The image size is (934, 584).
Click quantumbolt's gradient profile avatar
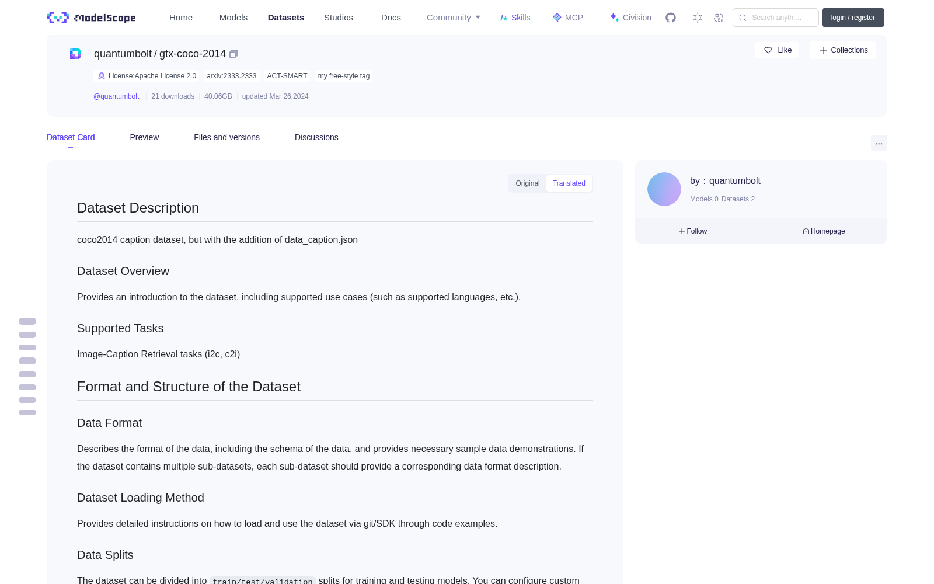click(x=664, y=189)
